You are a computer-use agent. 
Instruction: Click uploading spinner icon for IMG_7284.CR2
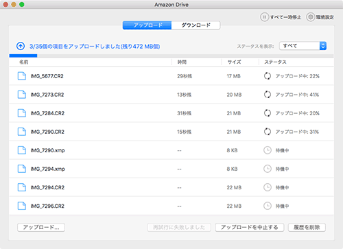(x=268, y=113)
